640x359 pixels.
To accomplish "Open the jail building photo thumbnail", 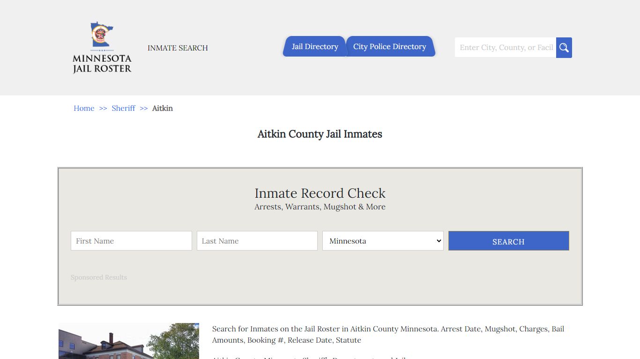I will point(129,341).
